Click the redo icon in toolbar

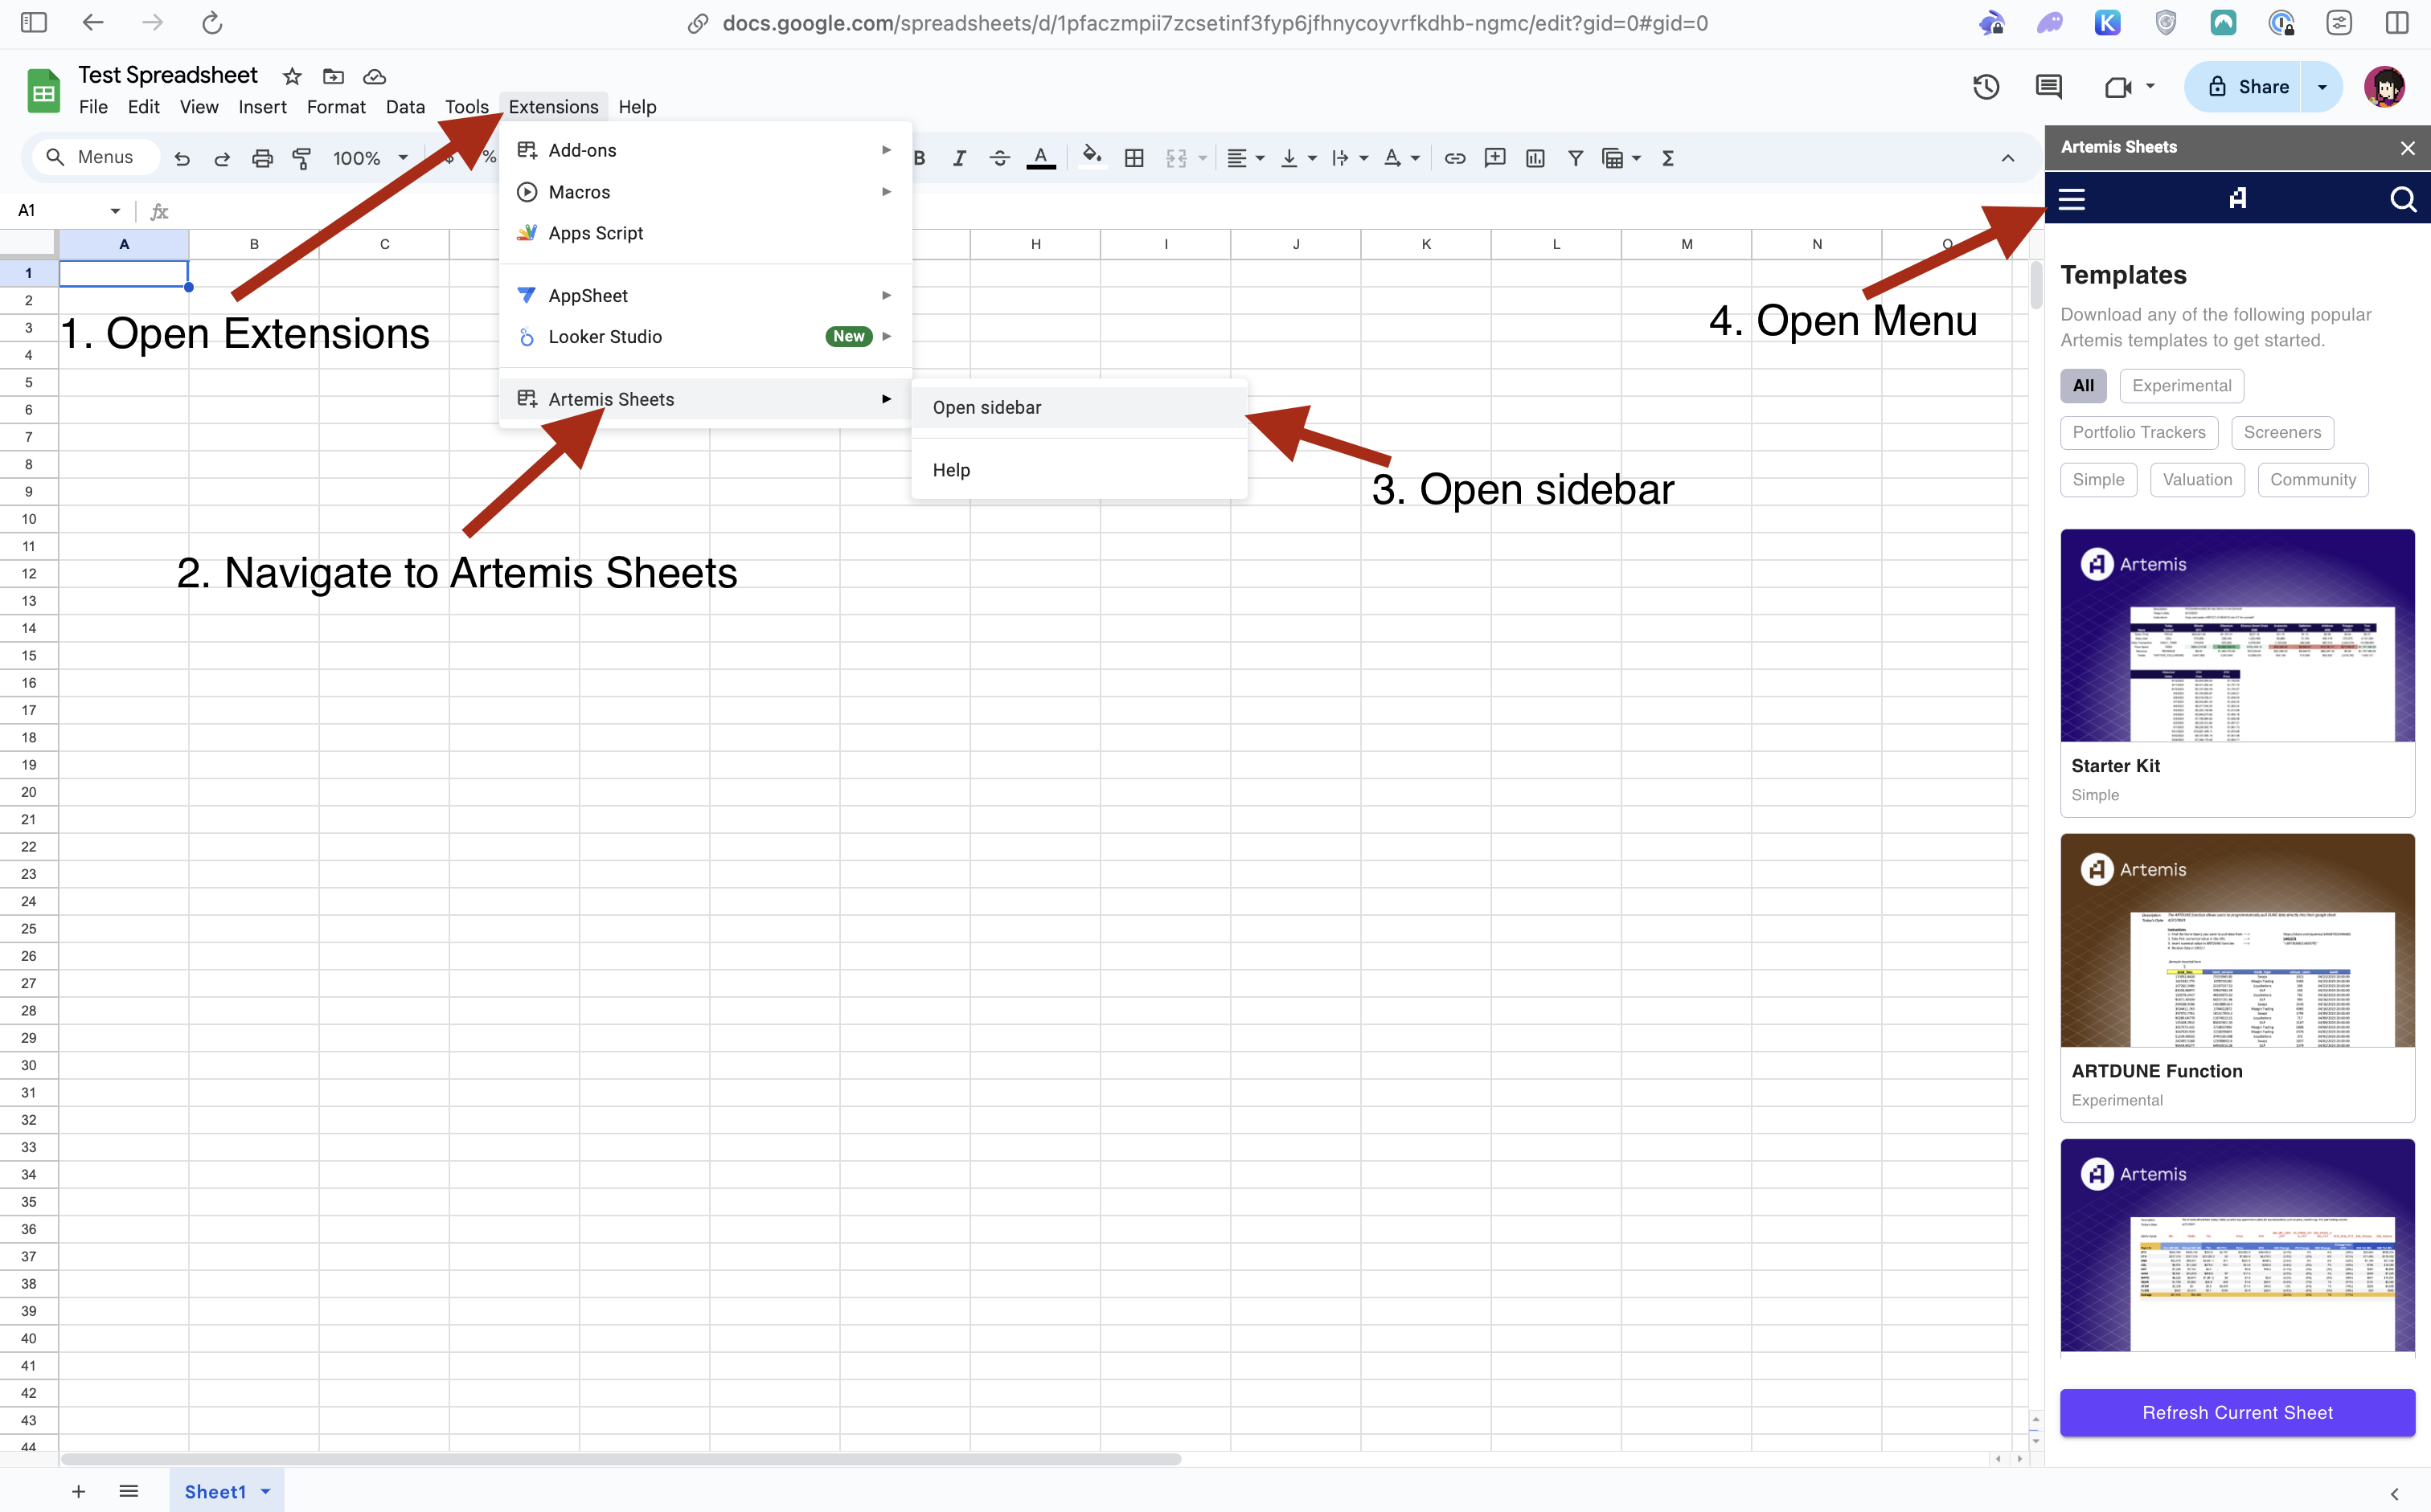tap(222, 158)
